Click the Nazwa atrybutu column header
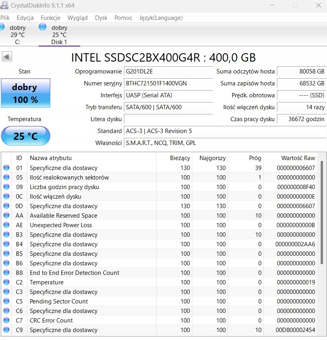Viewport: 327px width, 340px height. (x=91, y=158)
